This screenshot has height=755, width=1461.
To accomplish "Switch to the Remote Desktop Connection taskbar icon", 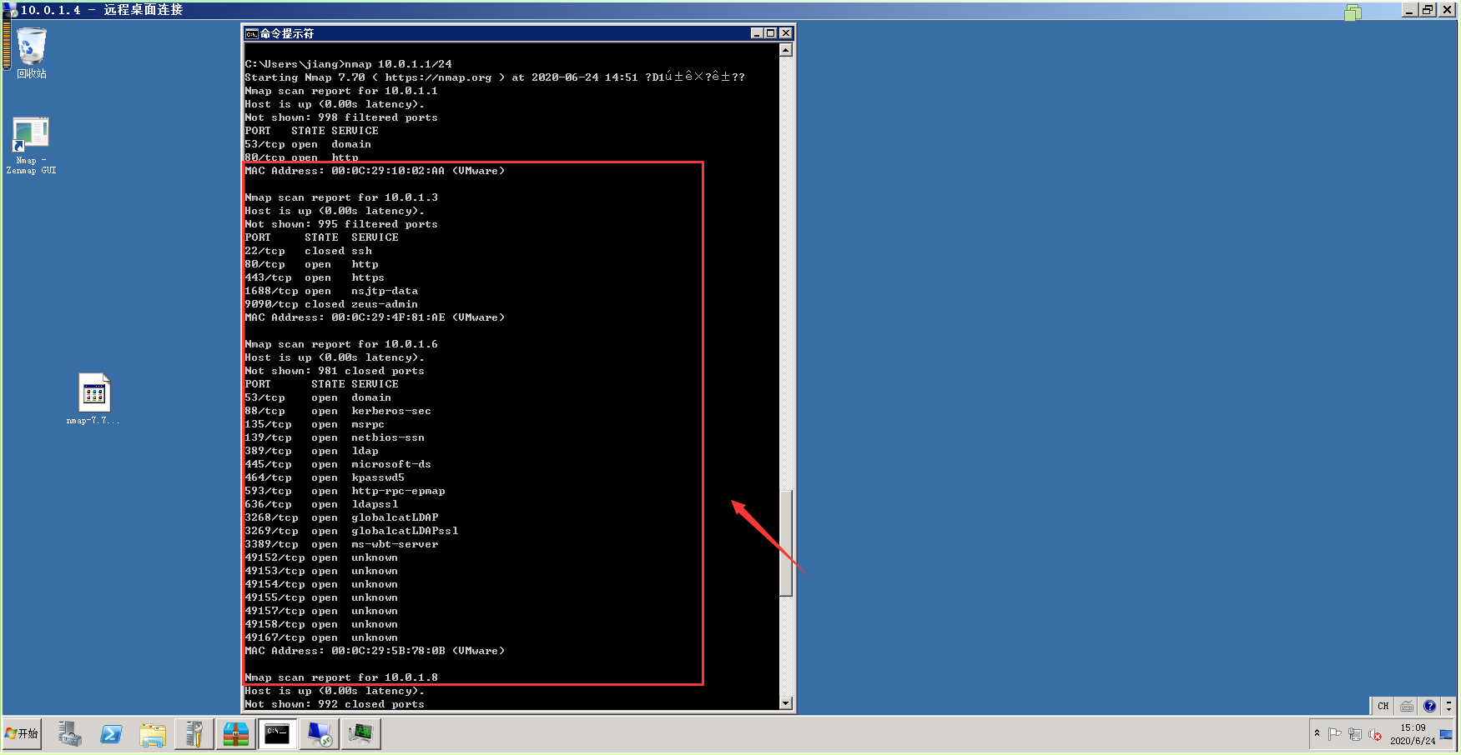I will 319,734.
